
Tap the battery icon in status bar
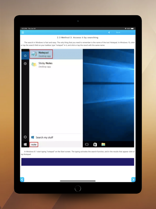click(132, 29)
